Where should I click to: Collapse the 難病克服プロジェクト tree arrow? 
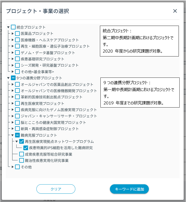[x=13, y=135]
